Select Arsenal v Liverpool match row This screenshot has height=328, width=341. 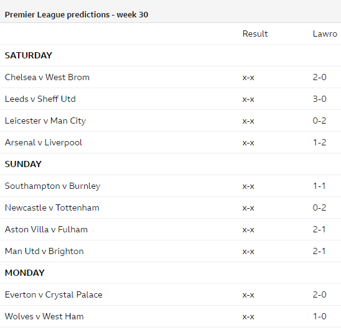170,142
